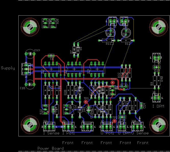Viewport: 170px width, 152px height.
Task: Select capacitor C15 footprint
Action: pos(30,84)
